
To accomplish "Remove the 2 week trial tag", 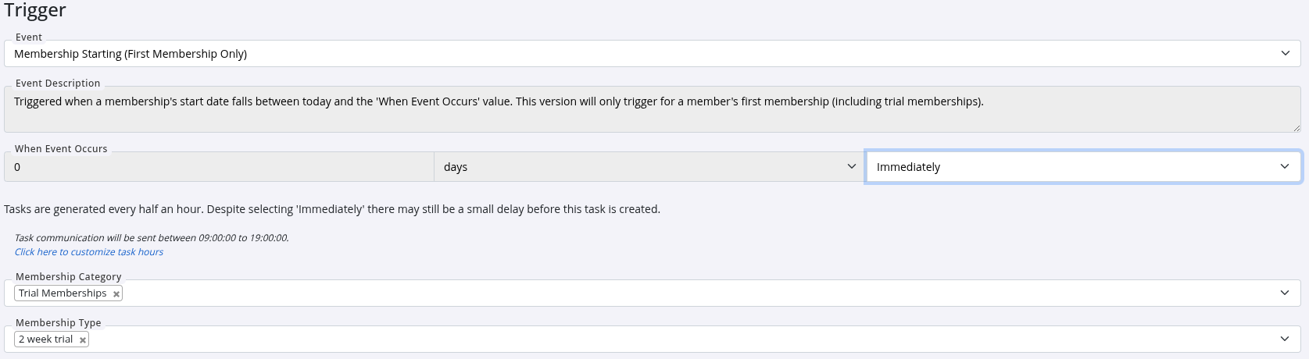I will tap(83, 340).
